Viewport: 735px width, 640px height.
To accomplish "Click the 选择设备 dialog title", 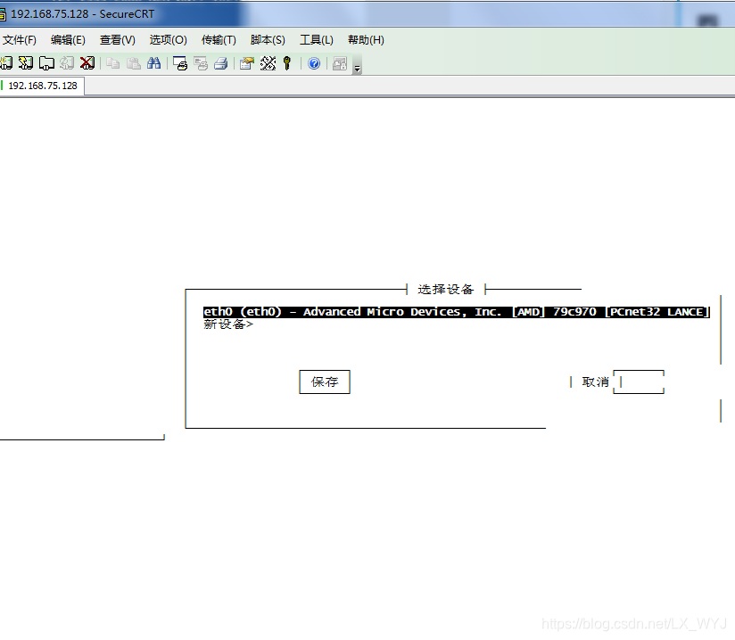I will point(445,289).
